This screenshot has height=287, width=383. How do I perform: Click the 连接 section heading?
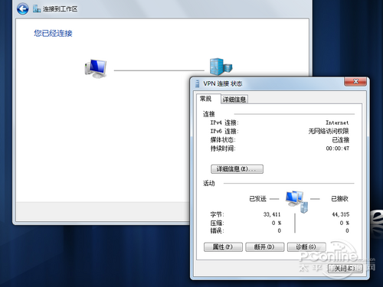click(209, 114)
